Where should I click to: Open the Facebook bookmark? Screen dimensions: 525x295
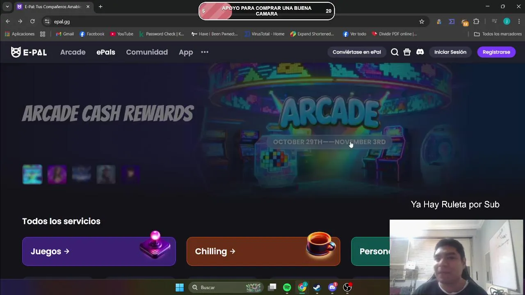[92, 34]
